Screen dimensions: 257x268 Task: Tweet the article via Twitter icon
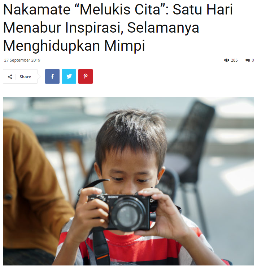pos(69,76)
